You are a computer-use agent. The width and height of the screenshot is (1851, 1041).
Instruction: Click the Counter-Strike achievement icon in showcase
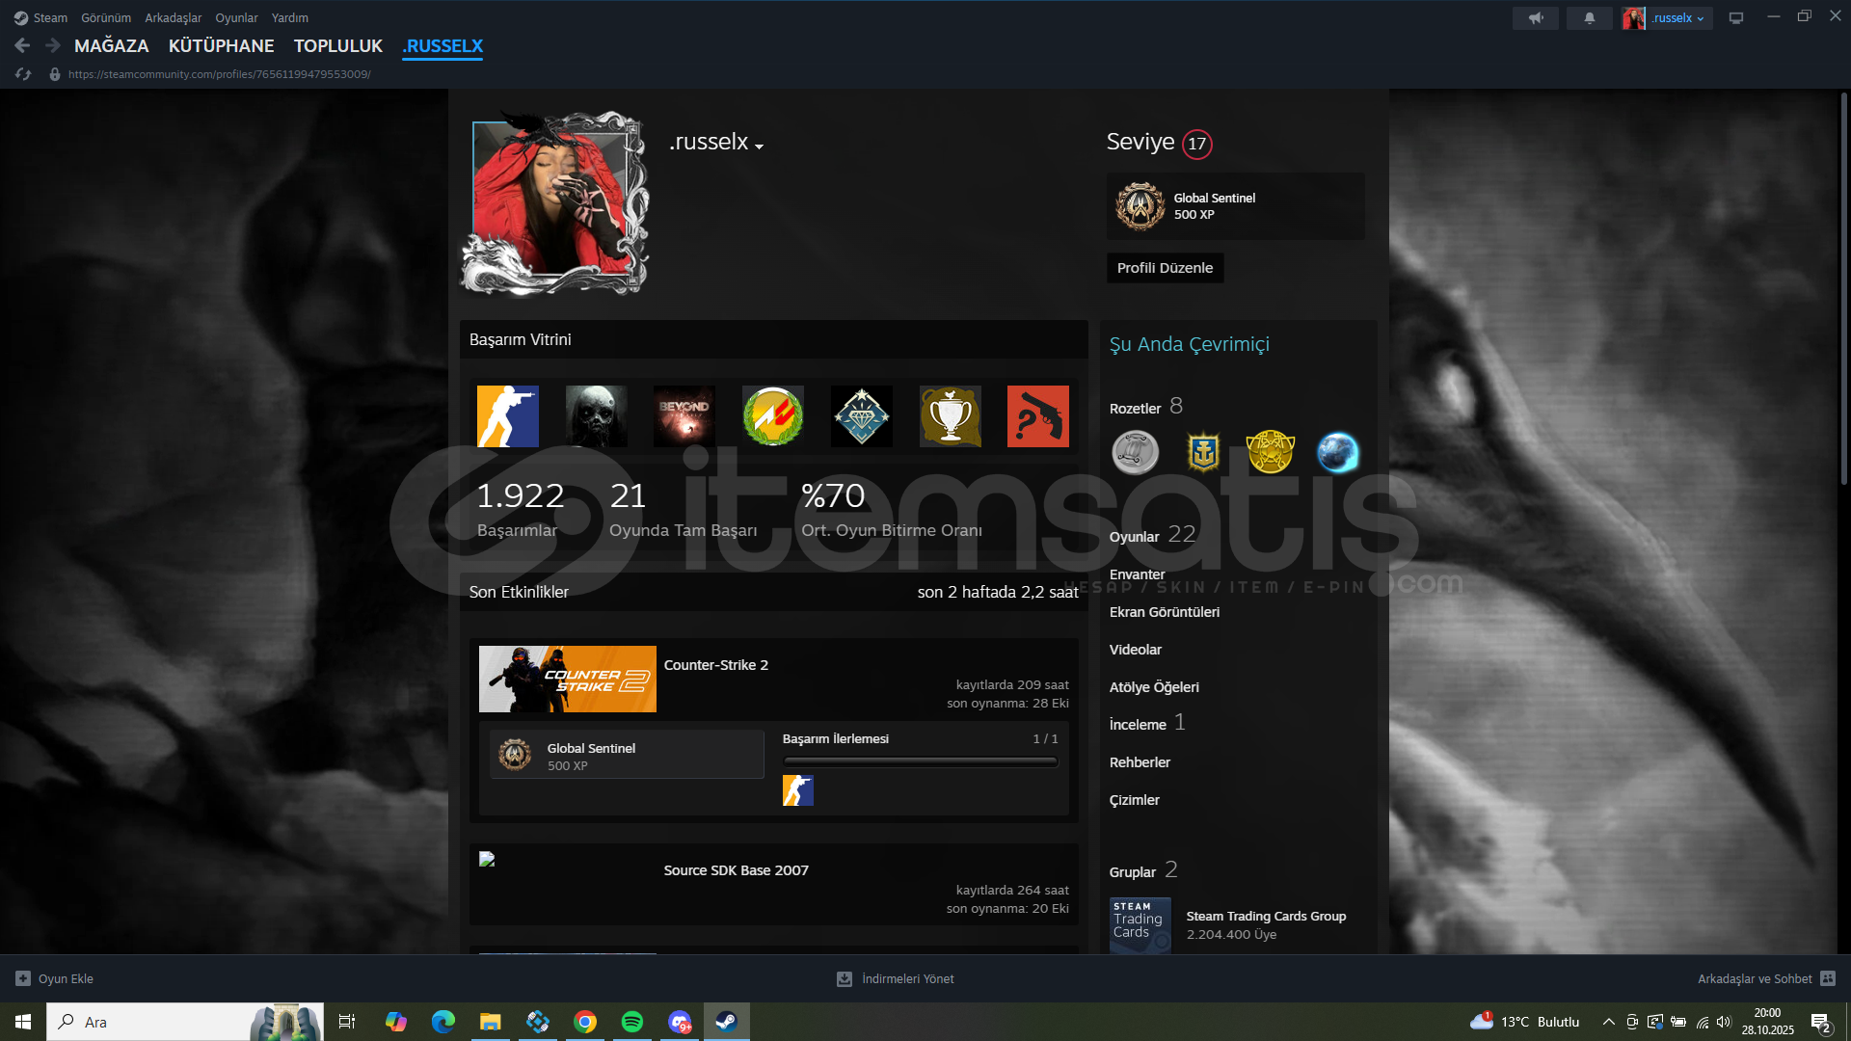click(507, 416)
